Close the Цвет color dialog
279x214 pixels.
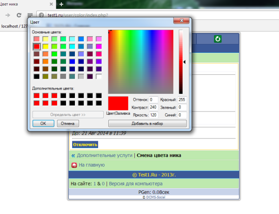click(x=182, y=21)
